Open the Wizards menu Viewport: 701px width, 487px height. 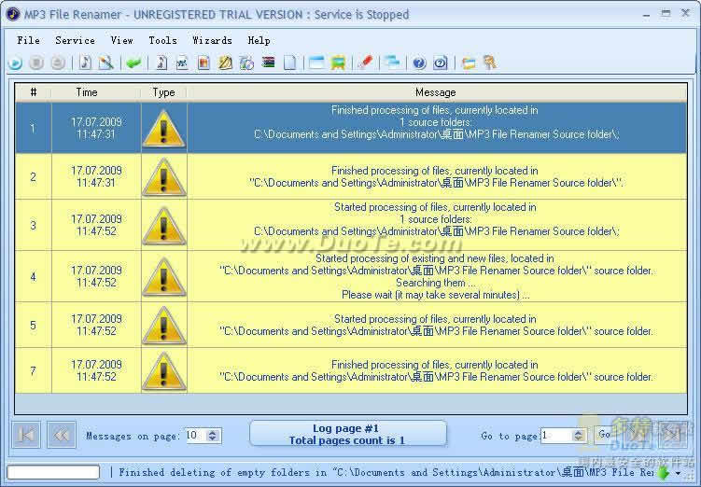[212, 41]
